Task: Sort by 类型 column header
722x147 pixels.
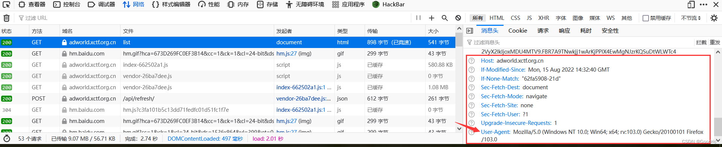Action: (350, 31)
